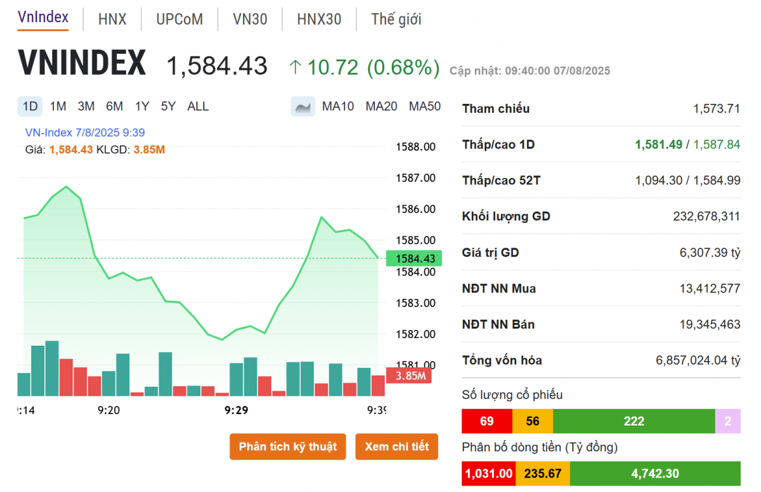
Task: Switch to the VN30 tab
Action: pos(250,20)
